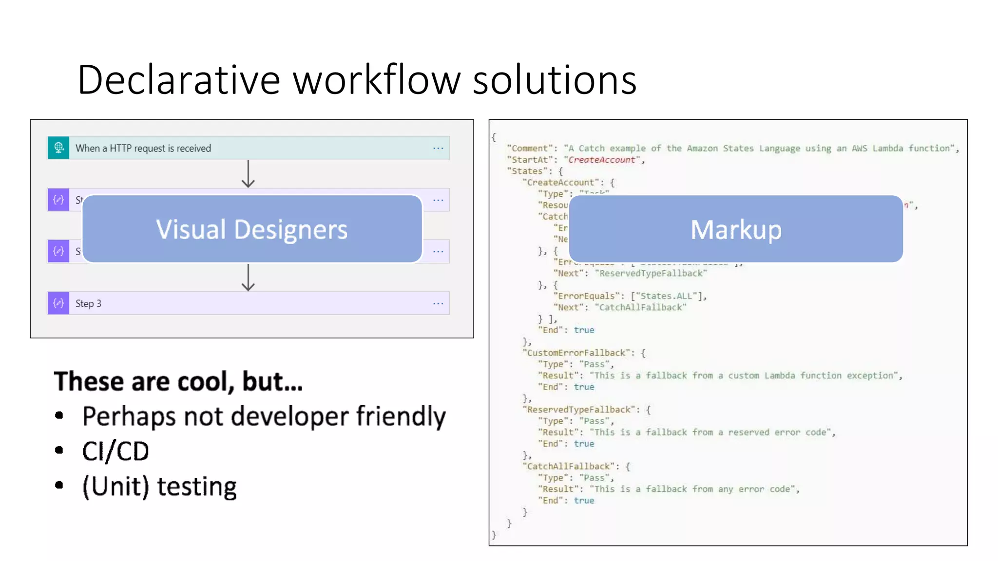This screenshot has width=998, height=561.
Task: Click the Step 3 action icon
Action: point(58,303)
